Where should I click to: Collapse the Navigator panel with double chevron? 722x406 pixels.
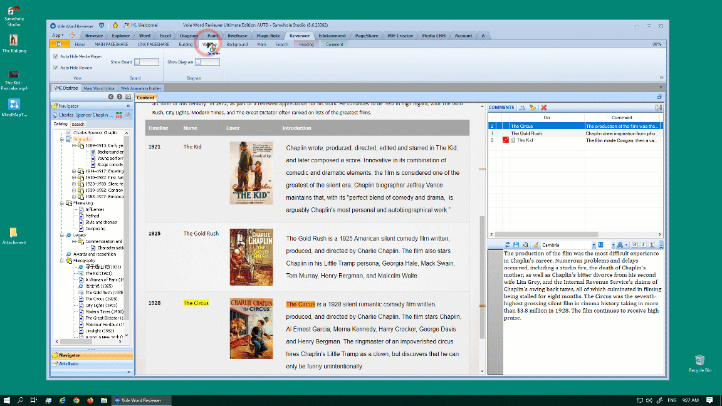[128, 107]
